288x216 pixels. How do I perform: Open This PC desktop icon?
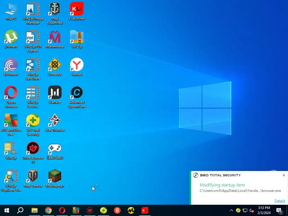pyautogui.click(x=11, y=12)
